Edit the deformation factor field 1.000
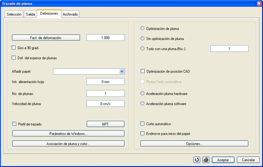This screenshot has height=167, width=263. 105,37
